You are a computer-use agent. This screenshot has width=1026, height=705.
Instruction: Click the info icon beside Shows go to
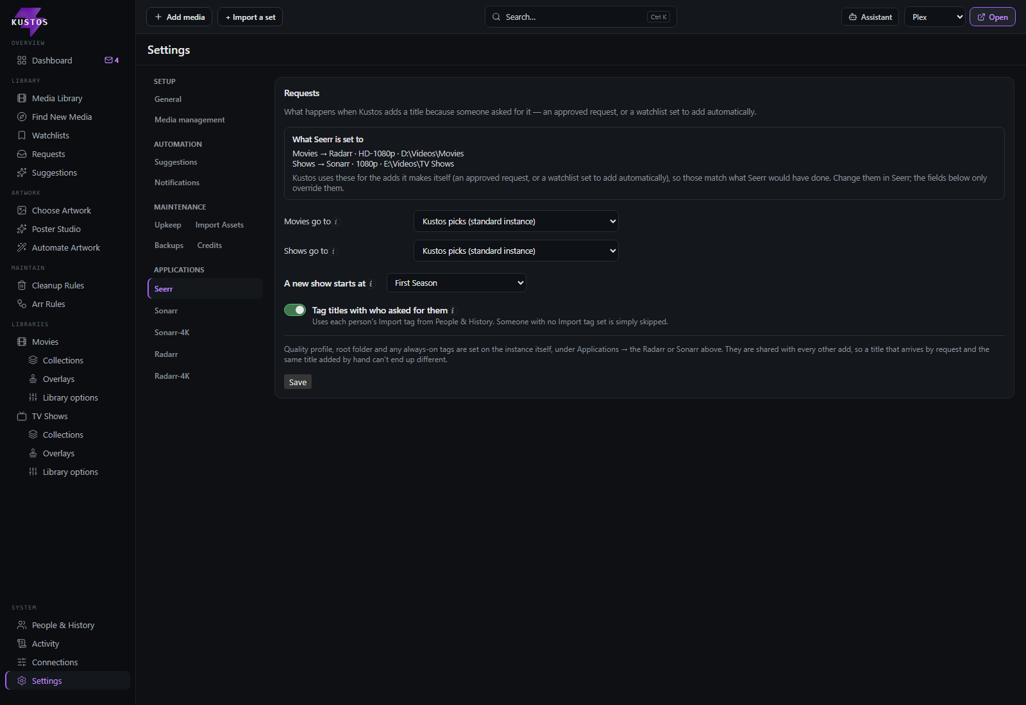(333, 251)
